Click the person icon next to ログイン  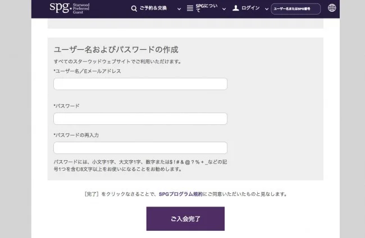236,8
